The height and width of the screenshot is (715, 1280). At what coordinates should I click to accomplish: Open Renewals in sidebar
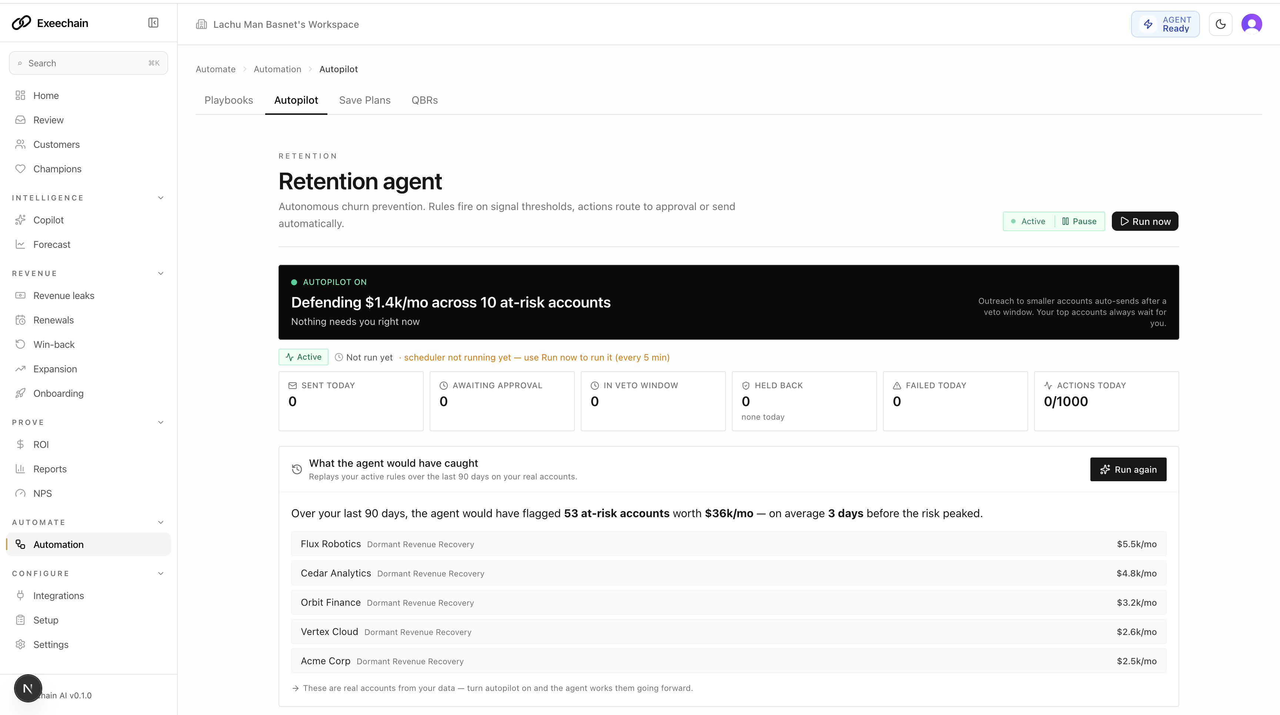[x=89, y=320]
